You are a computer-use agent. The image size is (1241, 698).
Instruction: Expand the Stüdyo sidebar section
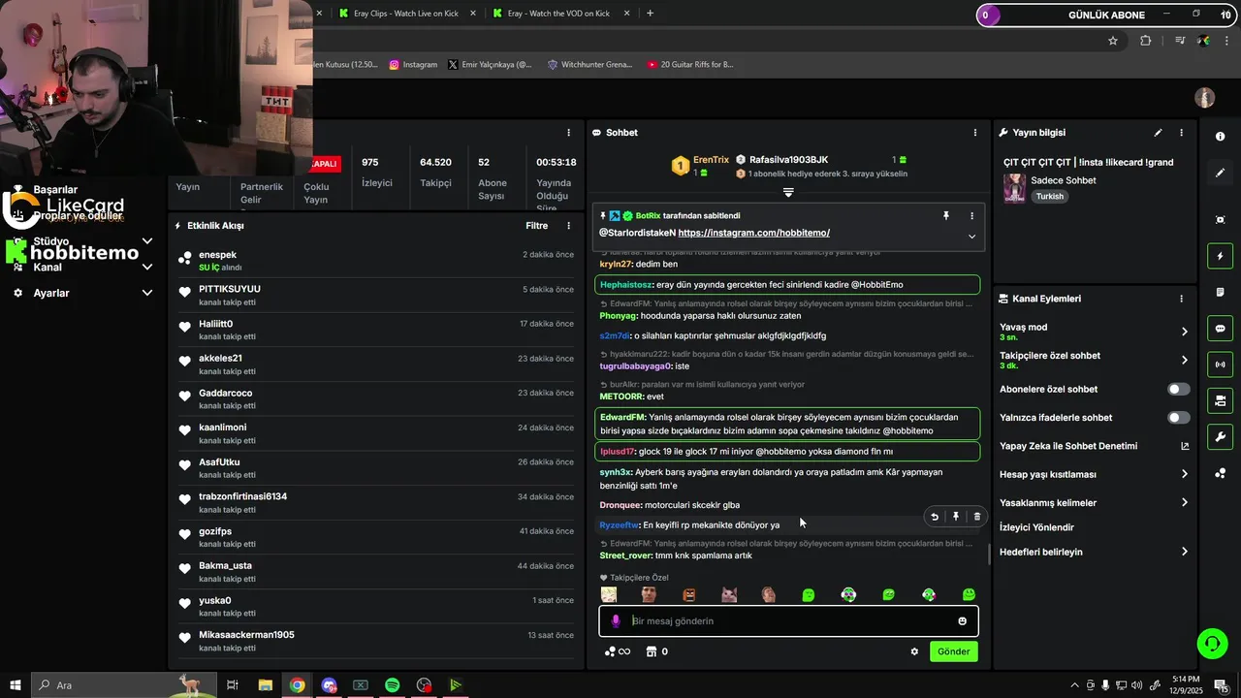[147, 241]
